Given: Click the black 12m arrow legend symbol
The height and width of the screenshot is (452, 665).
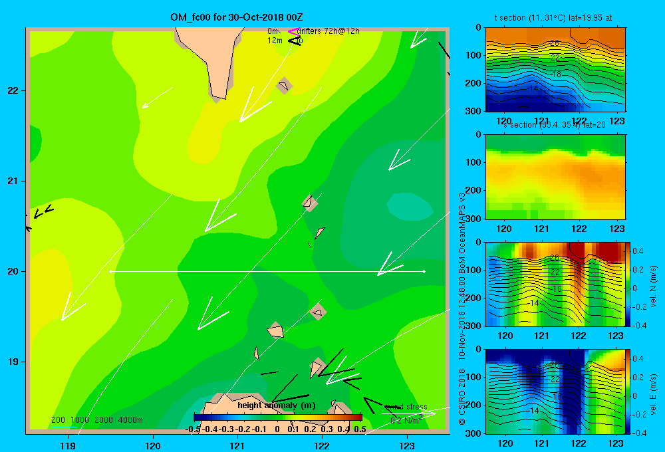Looking at the screenshot, I should tap(295, 41).
